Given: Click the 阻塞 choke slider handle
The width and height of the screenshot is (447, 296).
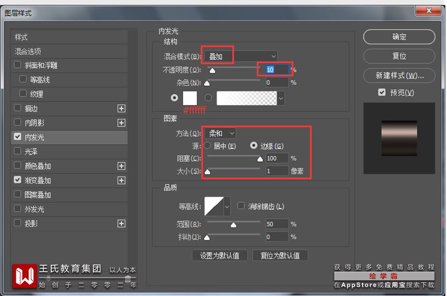Looking at the screenshot, I should click(x=260, y=159).
